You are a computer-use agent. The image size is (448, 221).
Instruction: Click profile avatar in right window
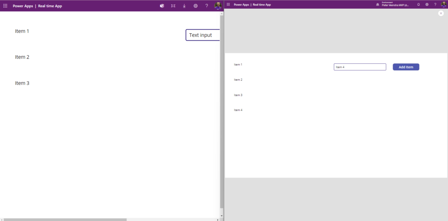click(444, 4)
